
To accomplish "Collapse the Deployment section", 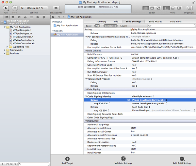I will click(x=86, y=121).
